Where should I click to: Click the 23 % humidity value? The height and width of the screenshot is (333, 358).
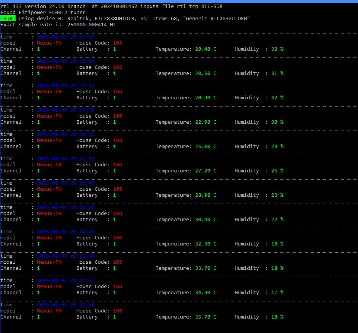pos(277,195)
